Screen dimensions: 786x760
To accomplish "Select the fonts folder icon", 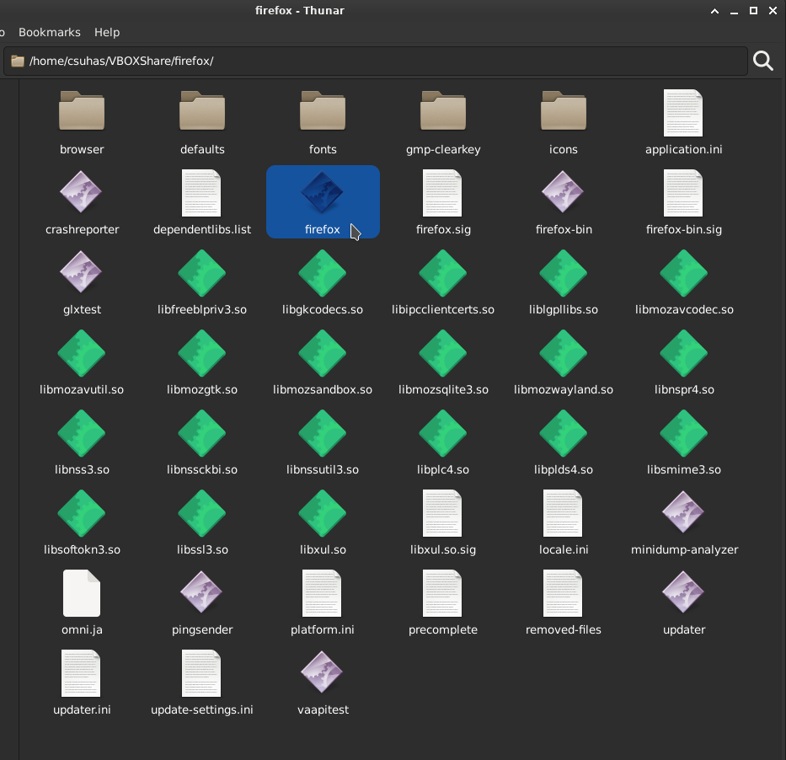I will [x=323, y=110].
